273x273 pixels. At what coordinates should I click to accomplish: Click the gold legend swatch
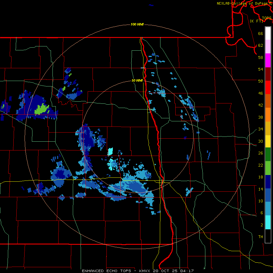point(268,129)
